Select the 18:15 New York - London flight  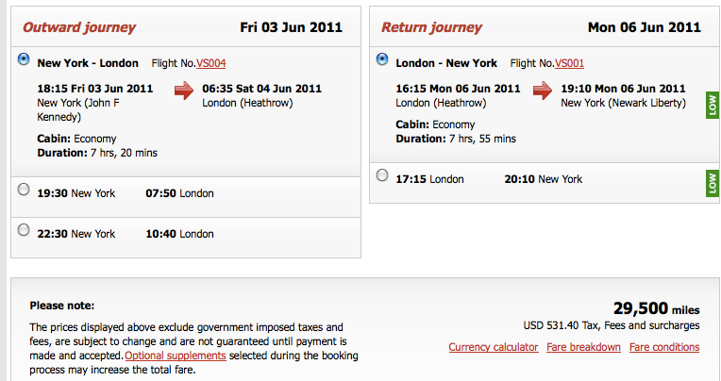[x=24, y=59]
